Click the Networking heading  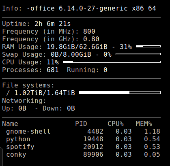tap(24, 101)
